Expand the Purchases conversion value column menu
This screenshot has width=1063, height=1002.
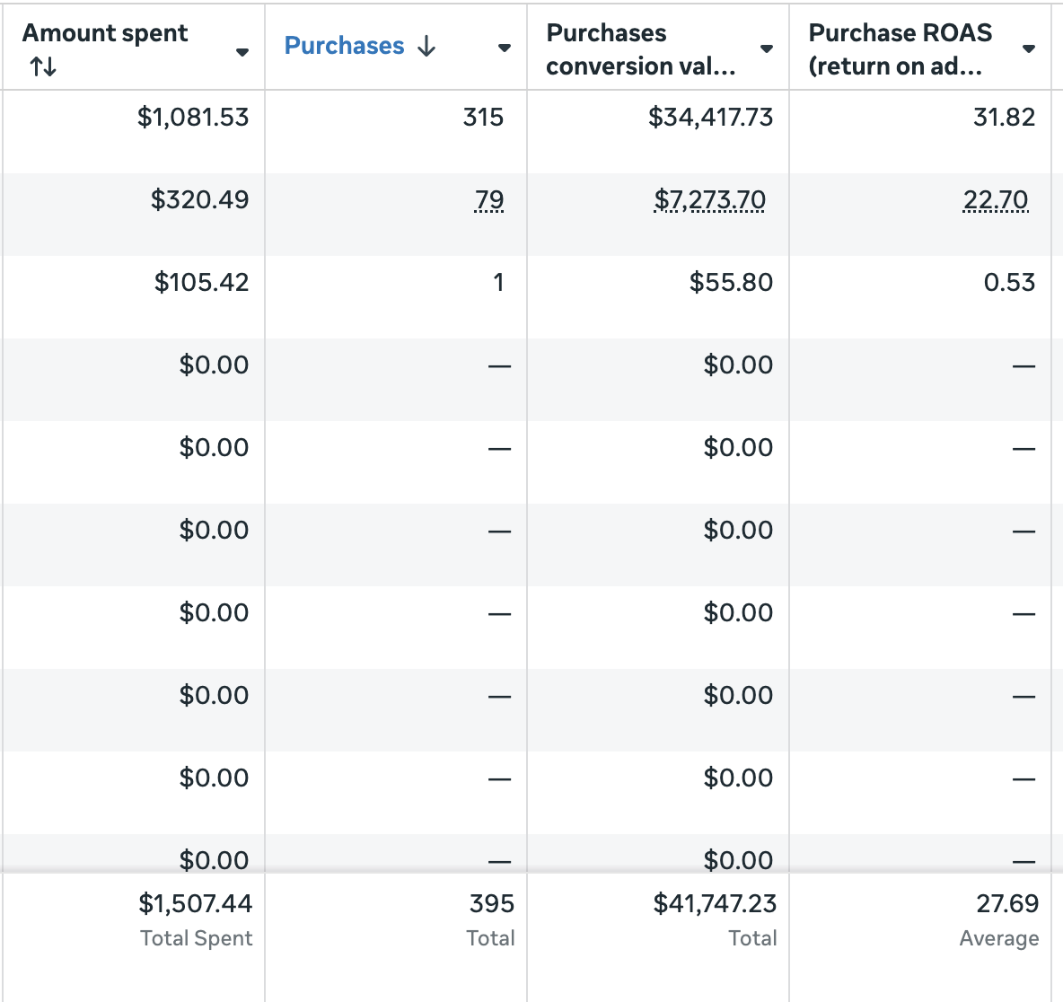767,48
